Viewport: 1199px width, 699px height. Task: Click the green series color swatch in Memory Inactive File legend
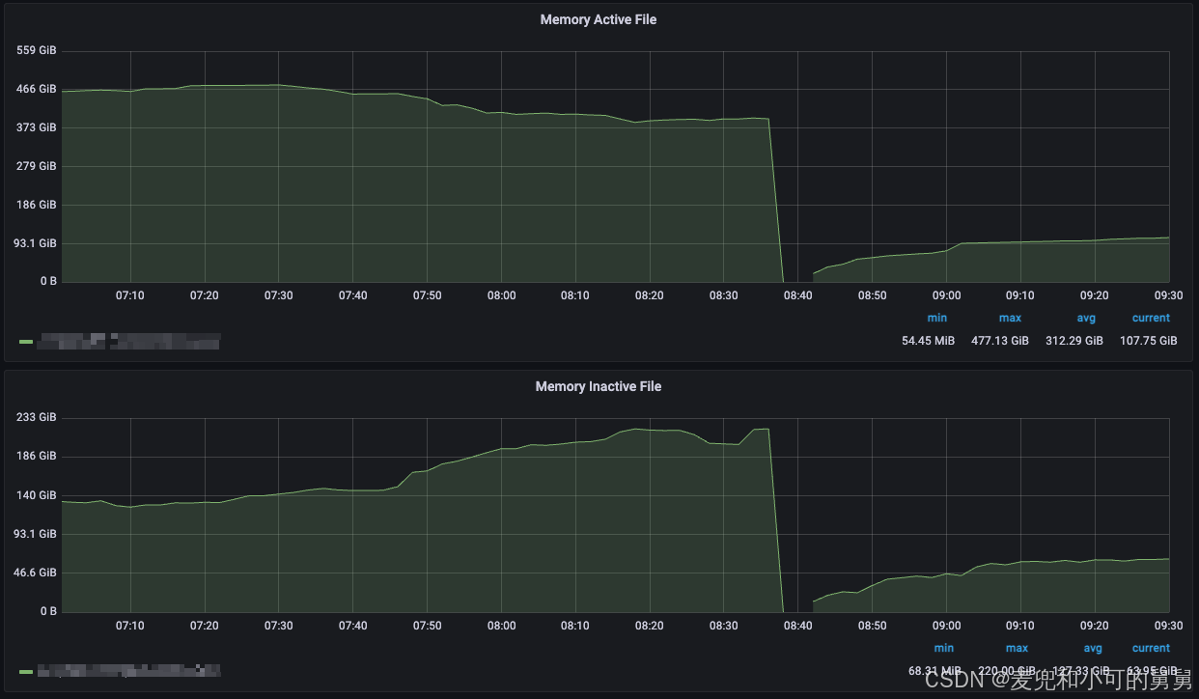[x=26, y=670]
